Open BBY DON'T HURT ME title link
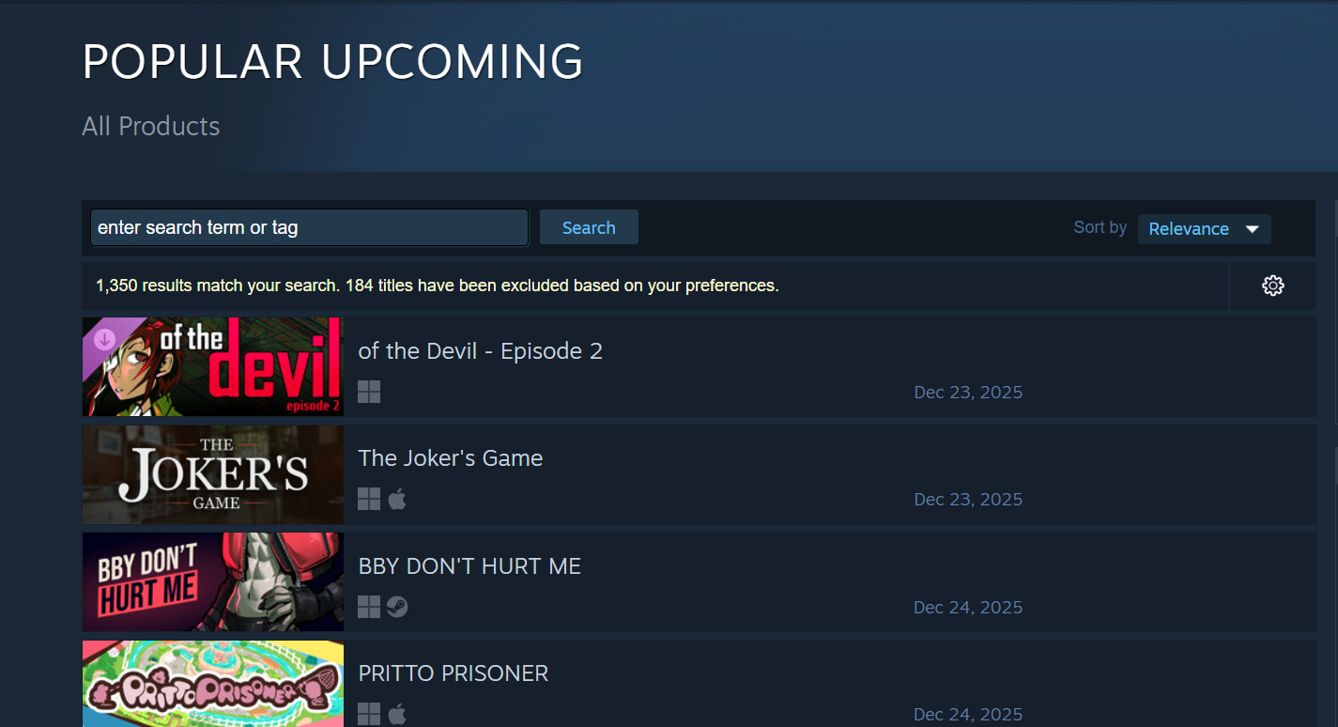The image size is (1338, 727). coord(469,566)
